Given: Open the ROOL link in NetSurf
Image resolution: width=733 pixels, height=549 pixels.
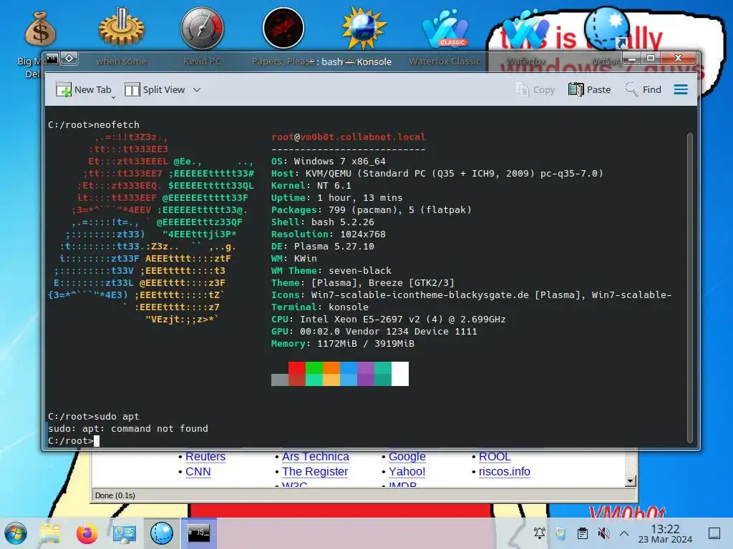Looking at the screenshot, I should click(495, 457).
